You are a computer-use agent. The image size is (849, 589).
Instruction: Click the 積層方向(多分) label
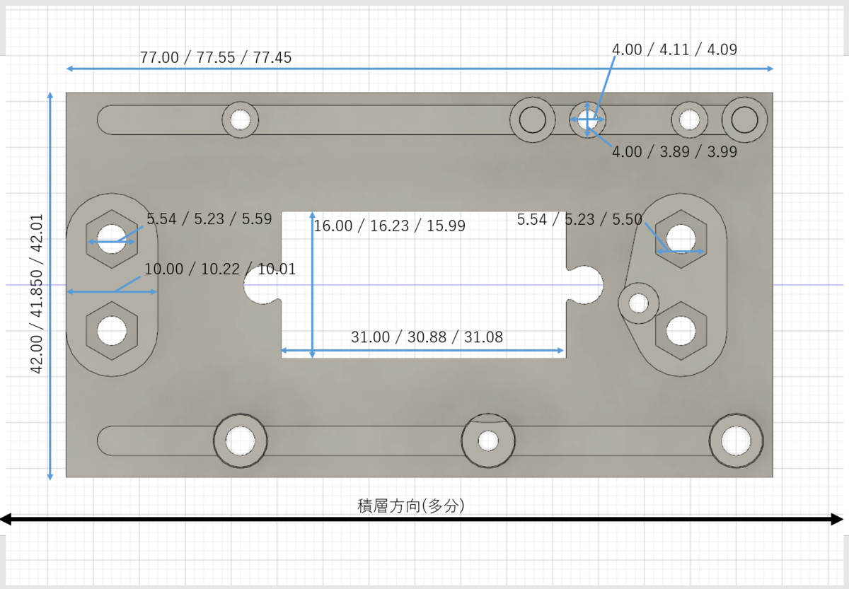409,506
